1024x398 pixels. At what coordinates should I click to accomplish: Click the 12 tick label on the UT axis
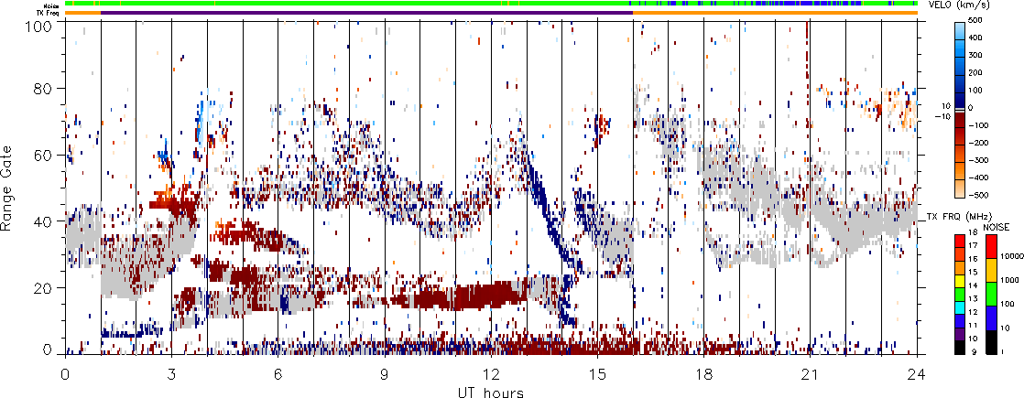pyautogui.click(x=491, y=374)
